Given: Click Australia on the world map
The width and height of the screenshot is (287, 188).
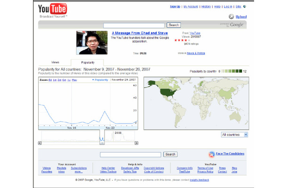Looking at the screenshot, I should (x=235, y=117).
